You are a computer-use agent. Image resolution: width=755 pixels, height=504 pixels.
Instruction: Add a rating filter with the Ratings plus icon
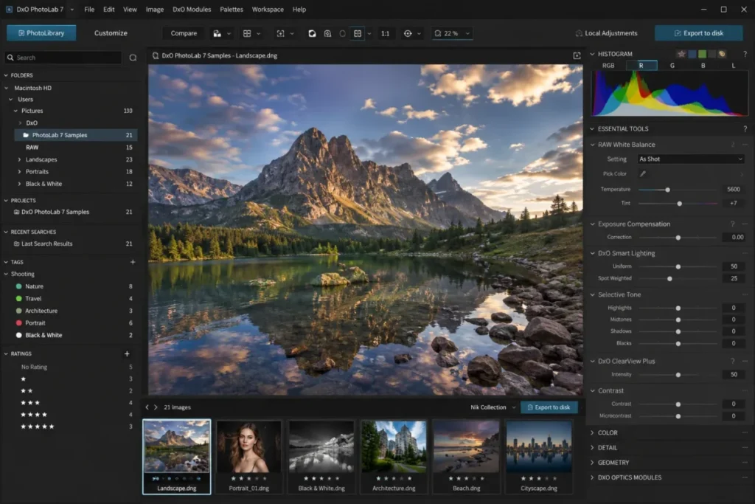click(127, 353)
